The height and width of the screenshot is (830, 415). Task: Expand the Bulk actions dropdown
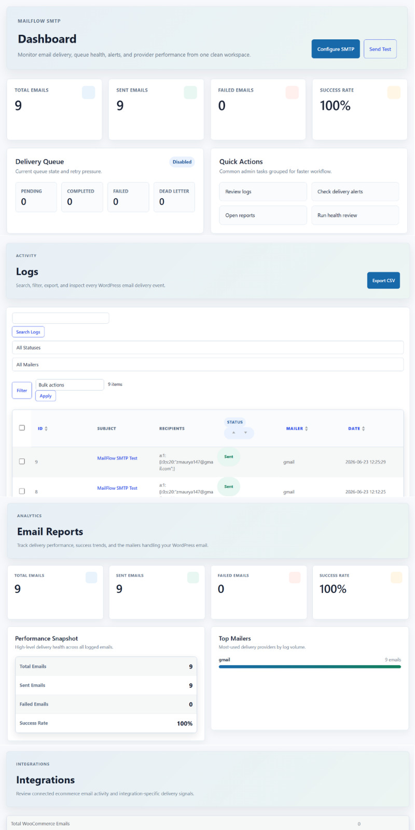tap(70, 385)
